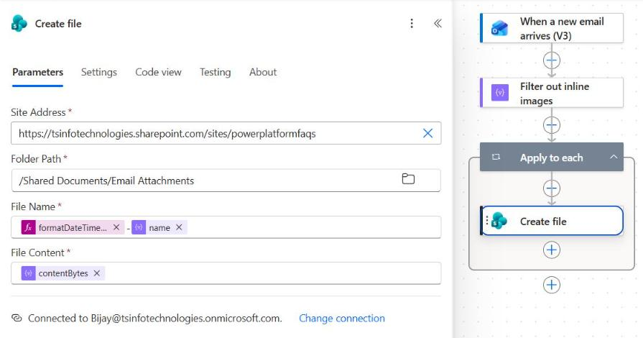Click the Folder Path label
Viewport: 643px width, 338px height.
point(36,159)
